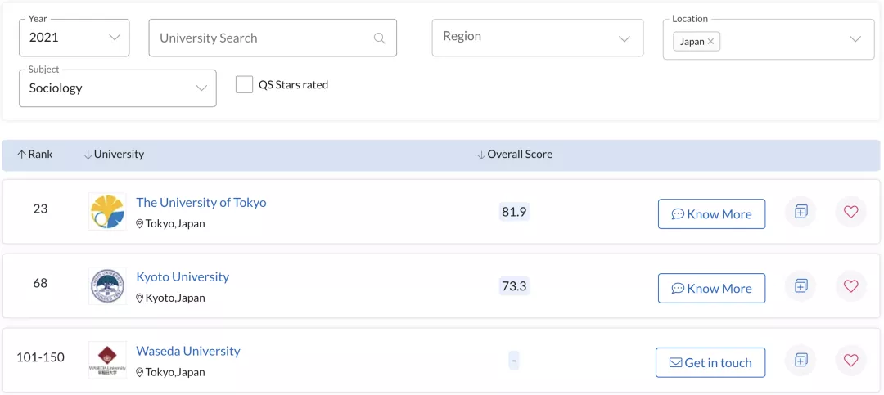Click Get in touch for Waseda
The image size is (884, 395).
click(710, 363)
